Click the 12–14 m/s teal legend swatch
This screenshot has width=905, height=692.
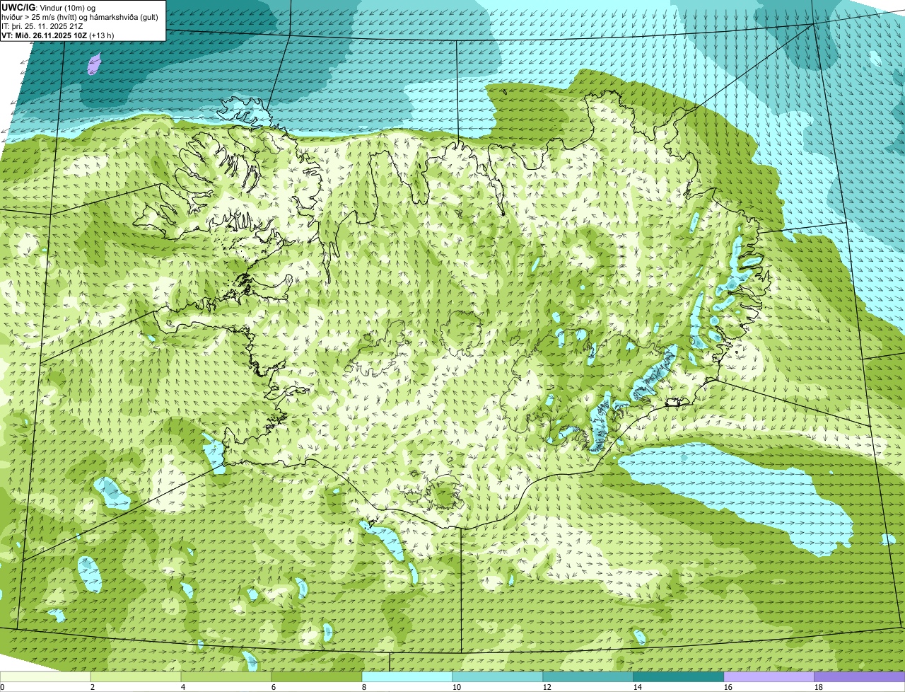tap(588, 676)
